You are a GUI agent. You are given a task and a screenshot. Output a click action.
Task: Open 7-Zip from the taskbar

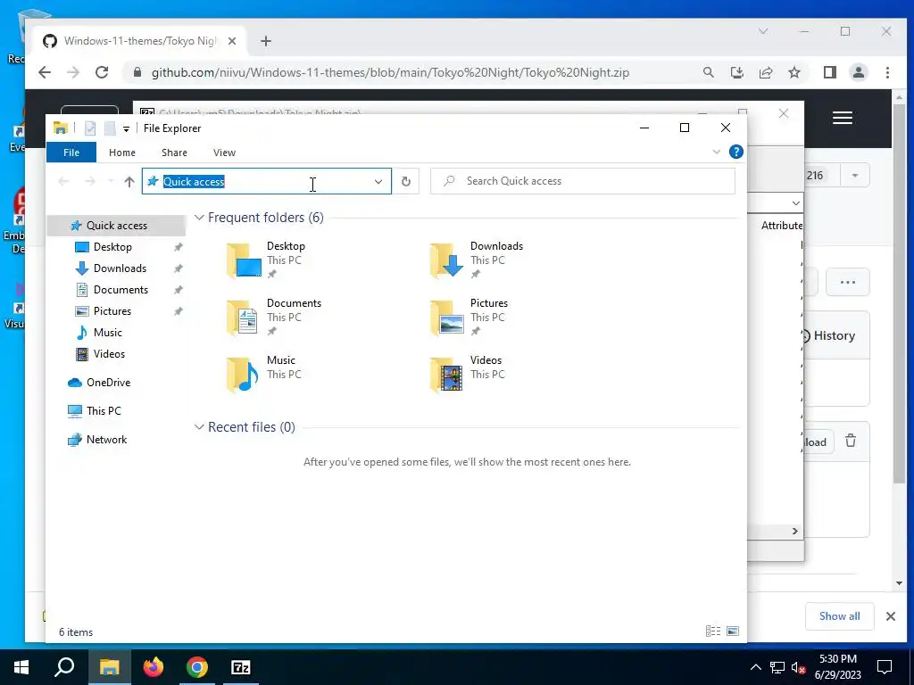(x=241, y=667)
